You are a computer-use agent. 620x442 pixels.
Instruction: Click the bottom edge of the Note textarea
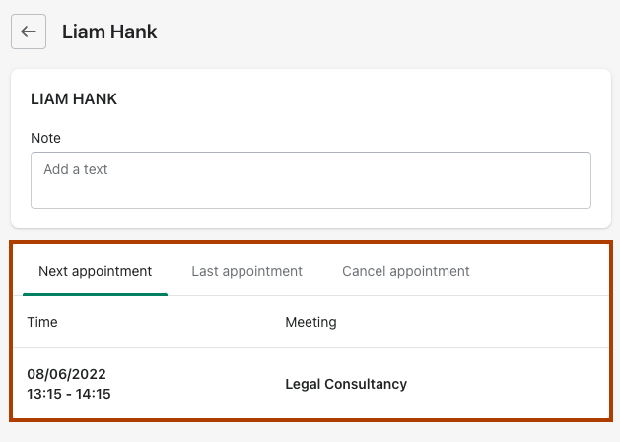310,208
